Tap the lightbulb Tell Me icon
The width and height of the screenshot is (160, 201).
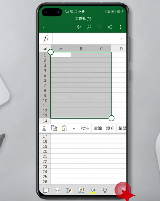pyautogui.click(x=105, y=191)
